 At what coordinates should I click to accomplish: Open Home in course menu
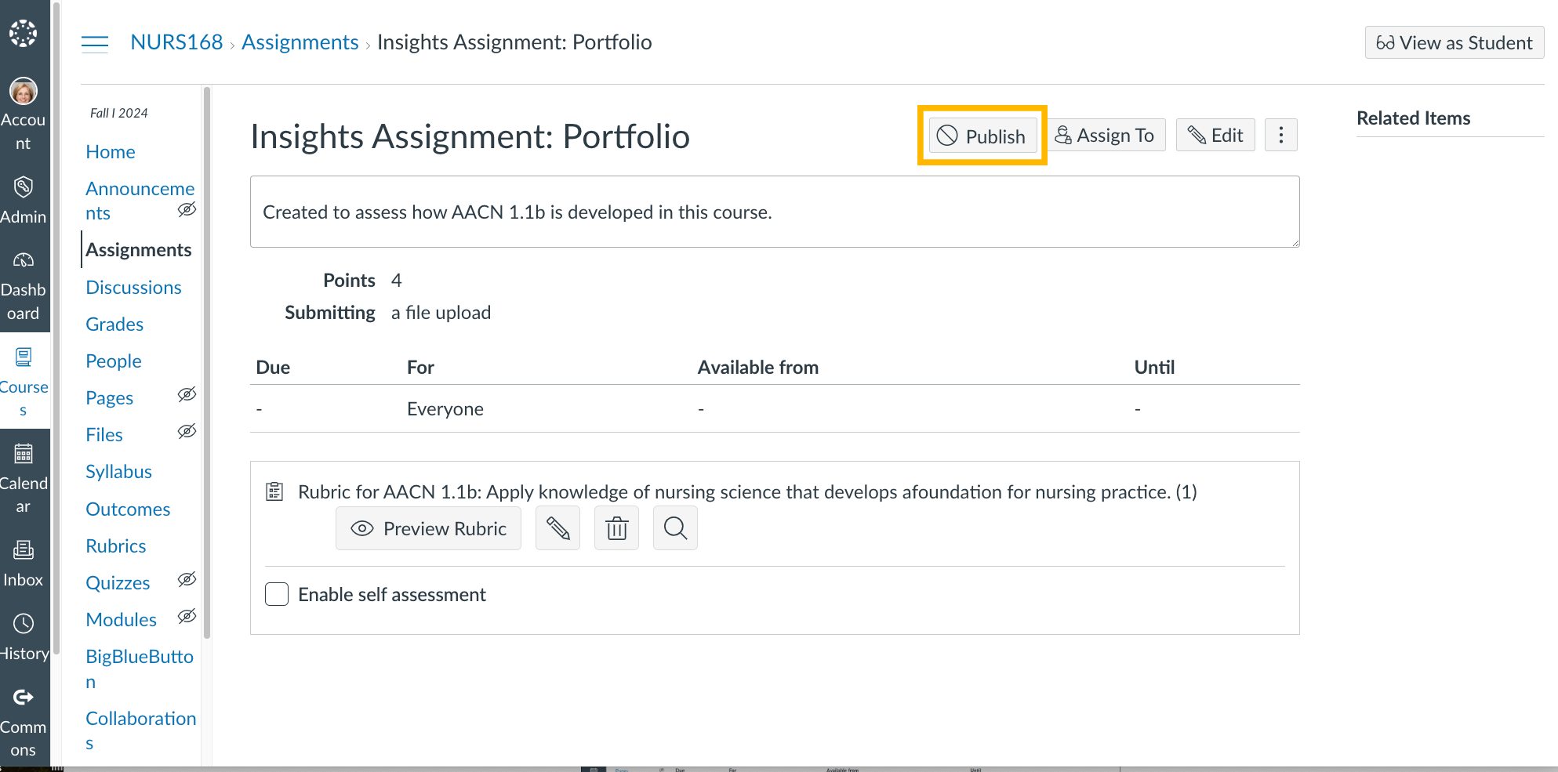[111, 152]
